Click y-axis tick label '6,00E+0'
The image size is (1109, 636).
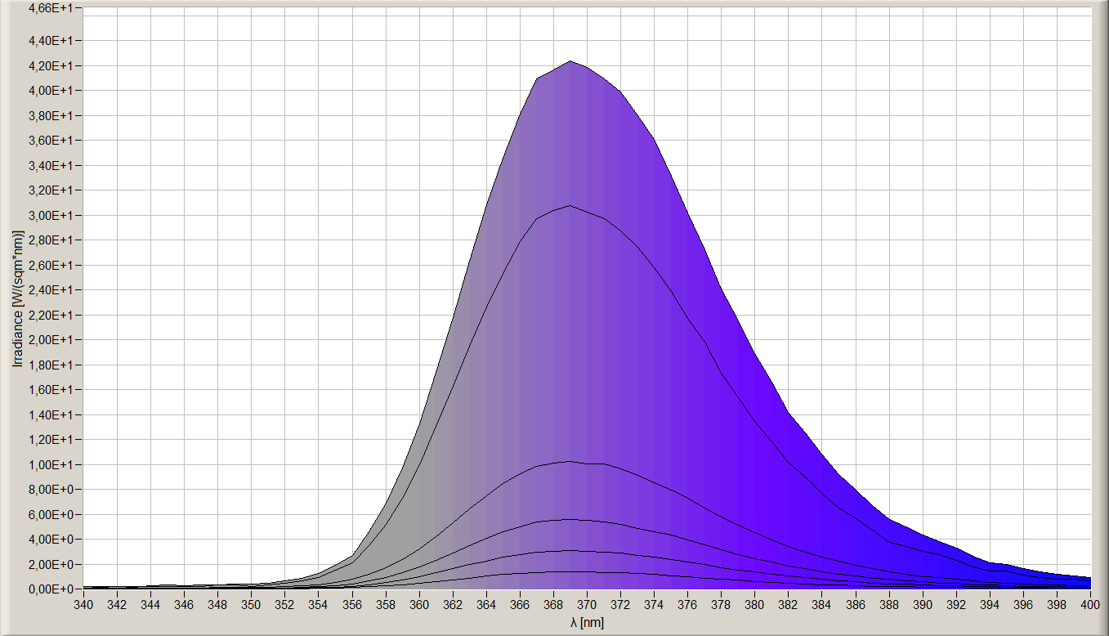(51, 514)
